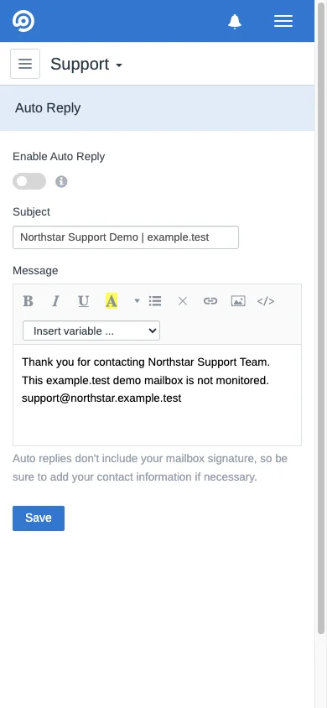
Task: Click the 'Message' label text
Action: pos(35,270)
